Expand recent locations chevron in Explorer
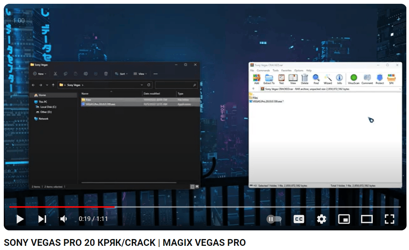This screenshot has height=250, width=409. [47, 85]
